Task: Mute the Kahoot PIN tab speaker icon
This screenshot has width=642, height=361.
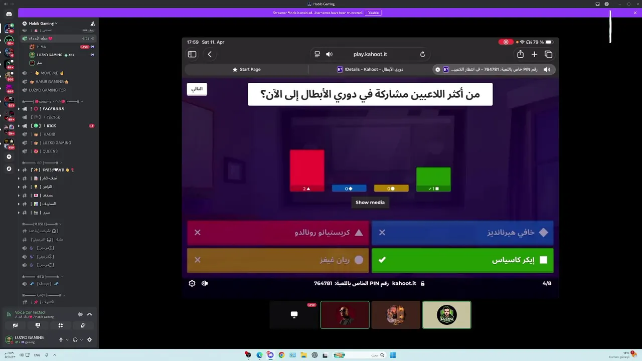Action: tap(547, 70)
